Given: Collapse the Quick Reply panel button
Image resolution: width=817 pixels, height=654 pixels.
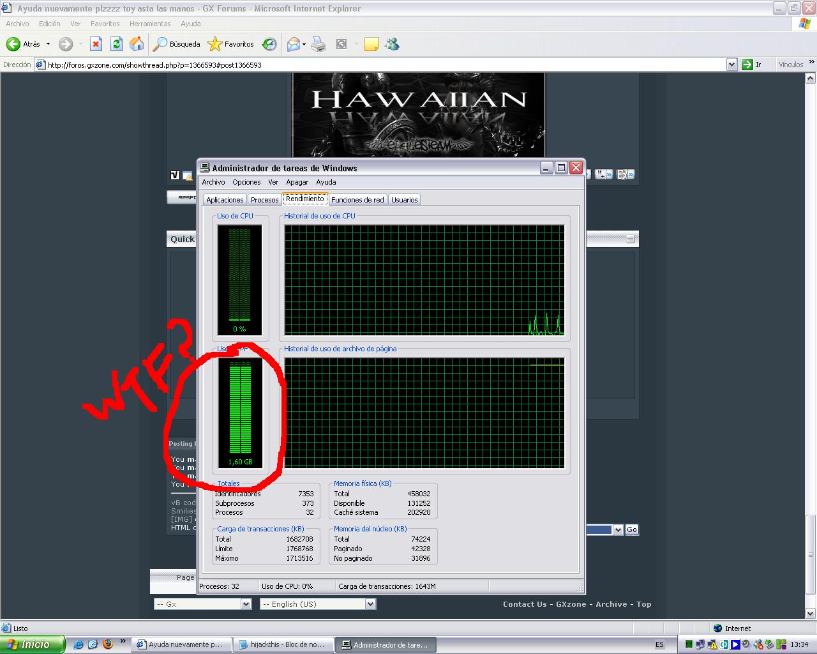Looking at the screenshot, I should pos(631,239).
